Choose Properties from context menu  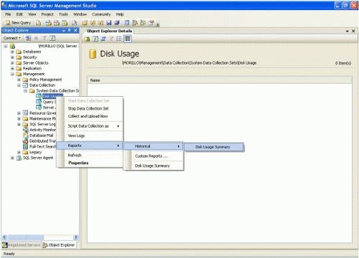tap(90, 163)
